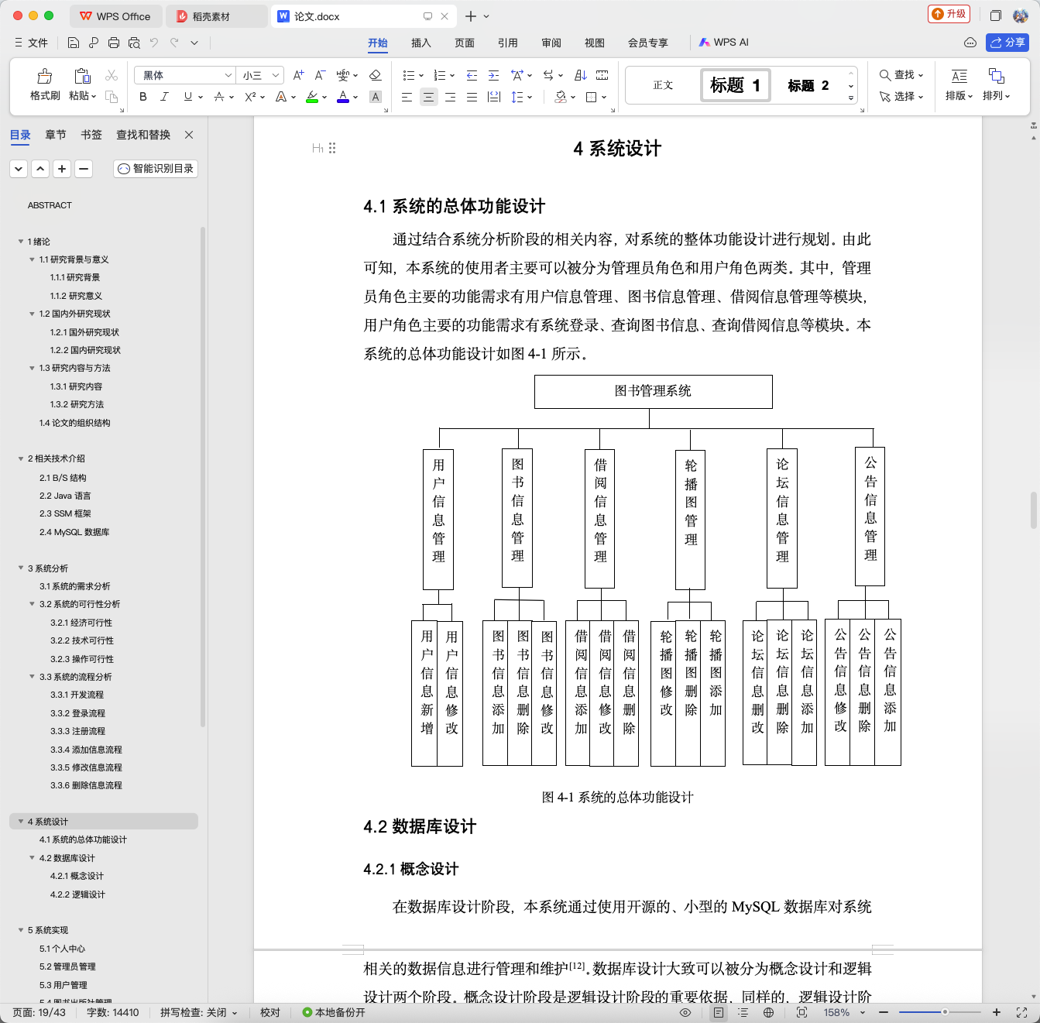Click the Increase Indent icon
The height and width of the screenshot is (1023, 1040).
(x=493, y=75)
